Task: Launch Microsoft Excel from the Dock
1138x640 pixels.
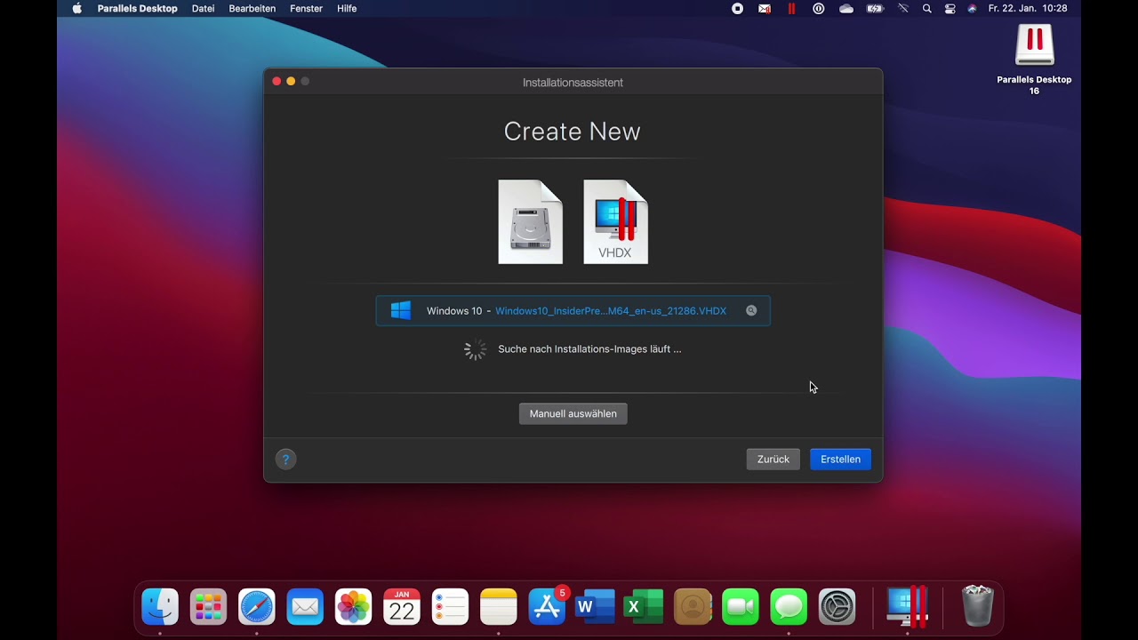Action: [x=644, y=607]
